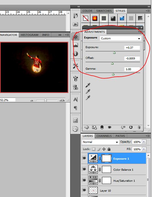The image size is (152, 197).
Task: Click the Gamma value field
Action: tap(132, 69)
